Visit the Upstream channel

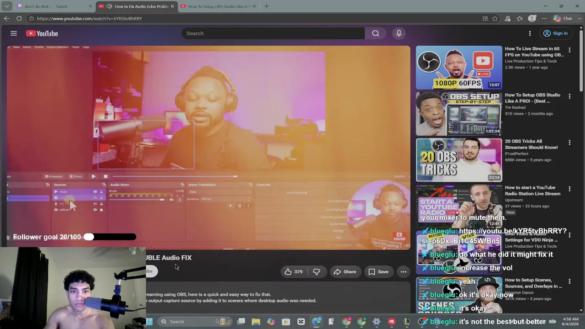point(514,200)
